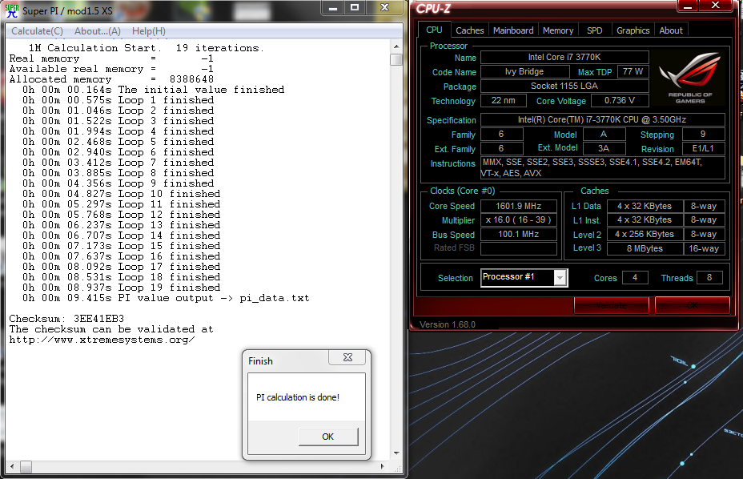Click the horizontal scrollbar left arrow
This screenshot has width=743, height=479.
pyautogui.click(x=12, y=467)
